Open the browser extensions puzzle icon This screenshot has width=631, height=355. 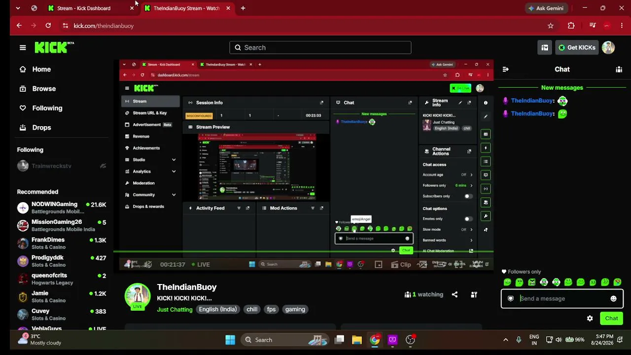tap(571, 26)
